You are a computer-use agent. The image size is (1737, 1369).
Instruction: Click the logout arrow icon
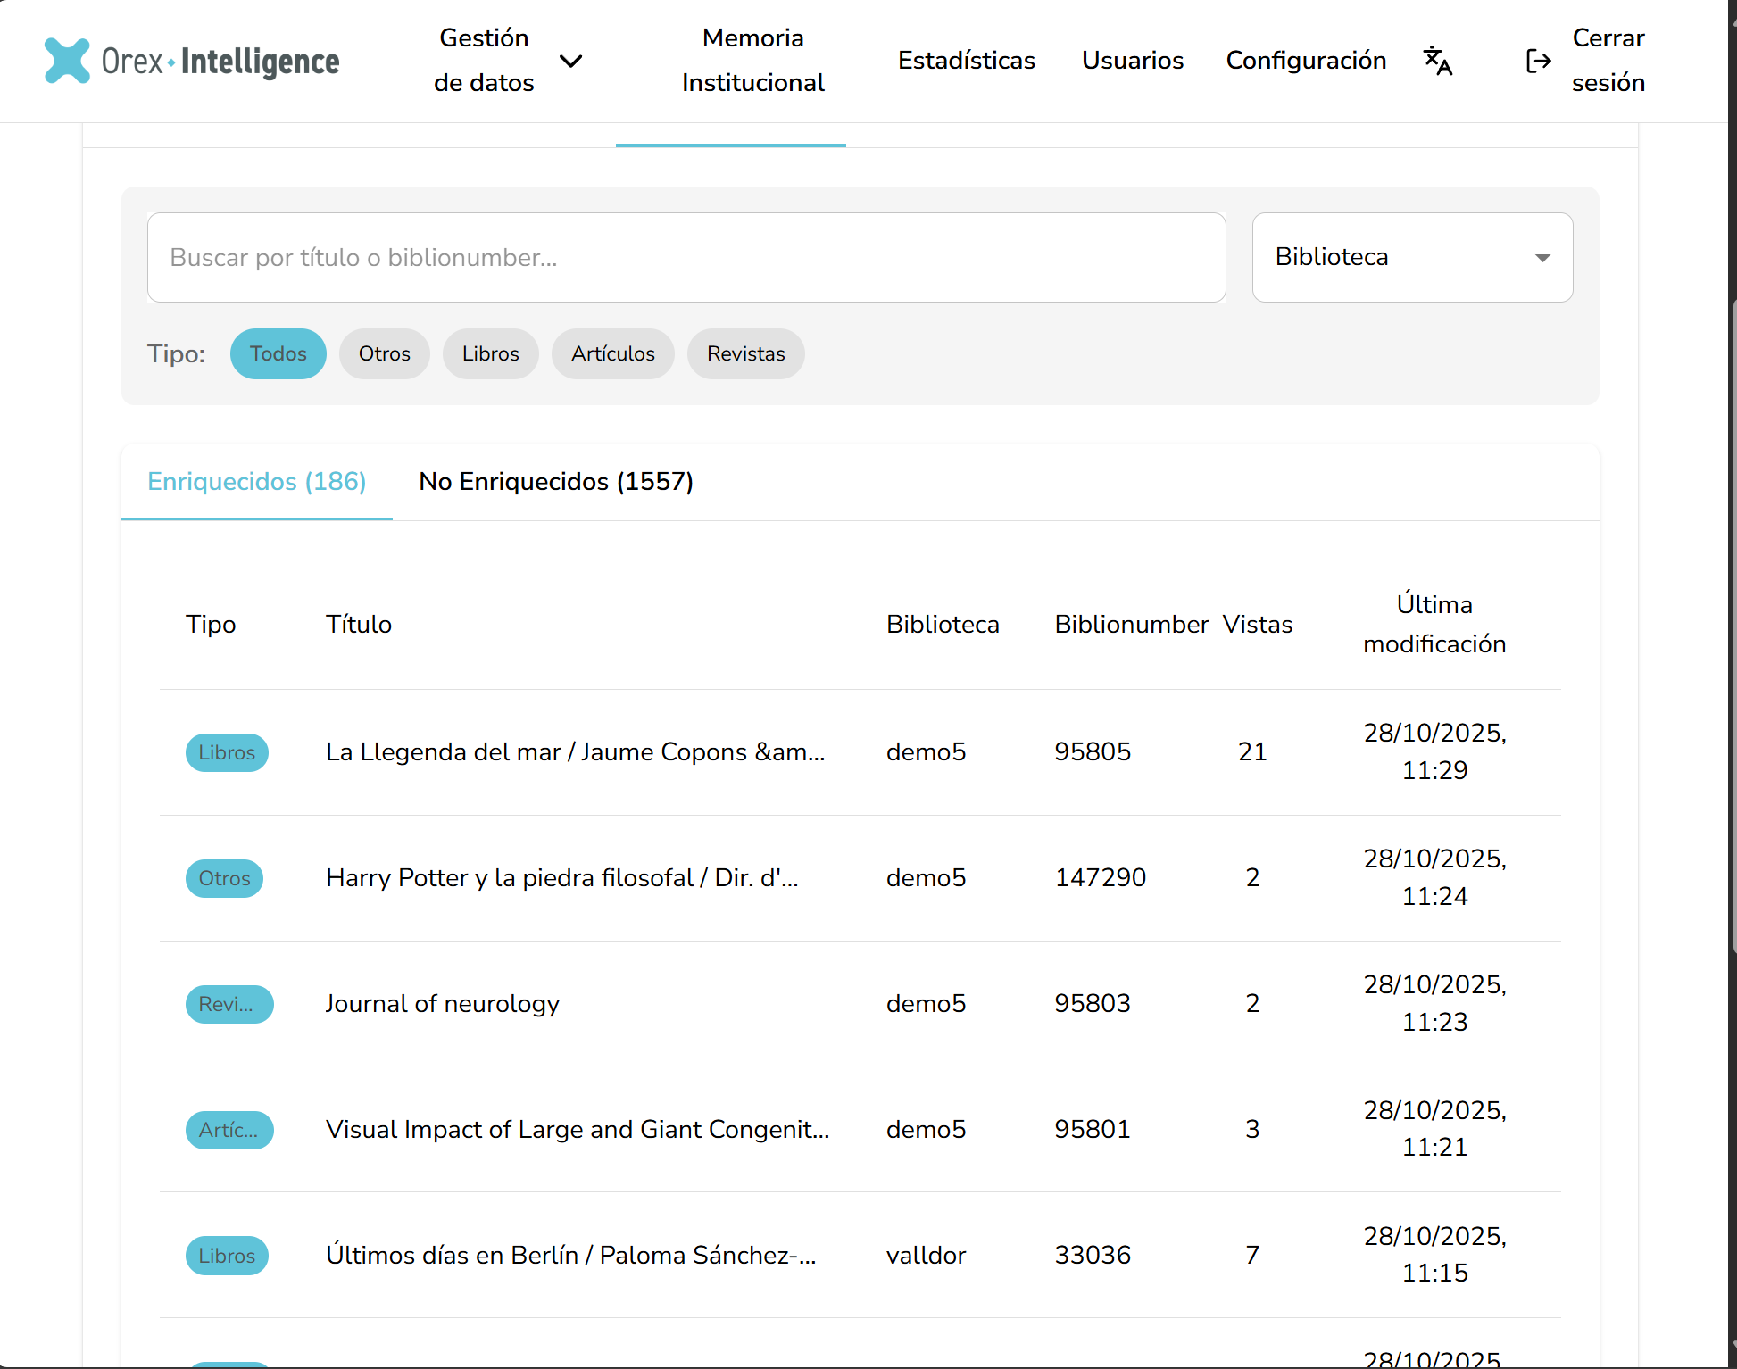point(1538,61)
